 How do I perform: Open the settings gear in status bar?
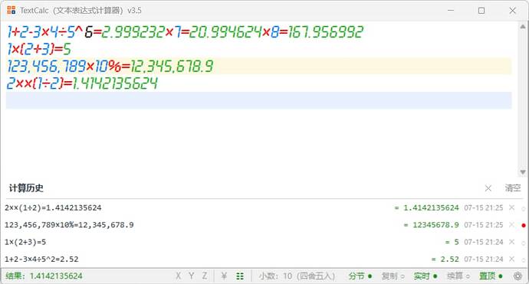point(517,276)
